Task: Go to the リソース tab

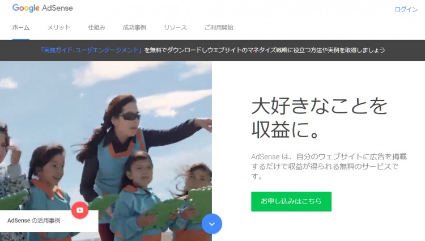Action: point(175,28)
